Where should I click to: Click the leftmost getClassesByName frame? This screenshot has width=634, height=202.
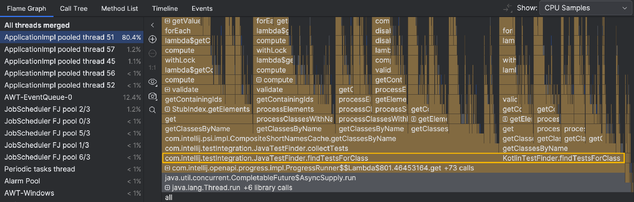pos(207,129)
